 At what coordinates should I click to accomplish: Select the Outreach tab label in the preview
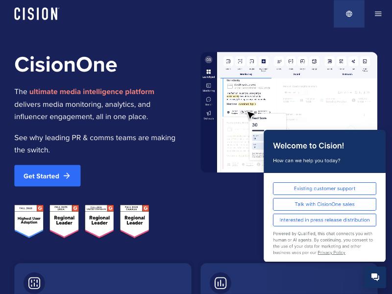pyautogui.click(x=347, y=74)
